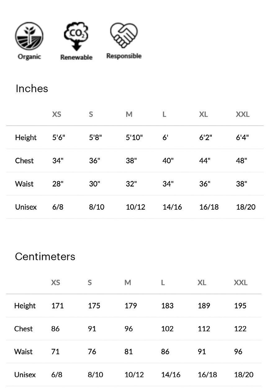
Task: Select the Centimeters section heading
Action: (45, 257)
